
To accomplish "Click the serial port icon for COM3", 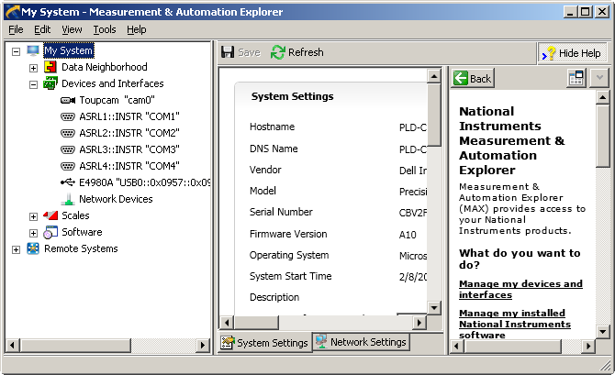I will 68,149.
